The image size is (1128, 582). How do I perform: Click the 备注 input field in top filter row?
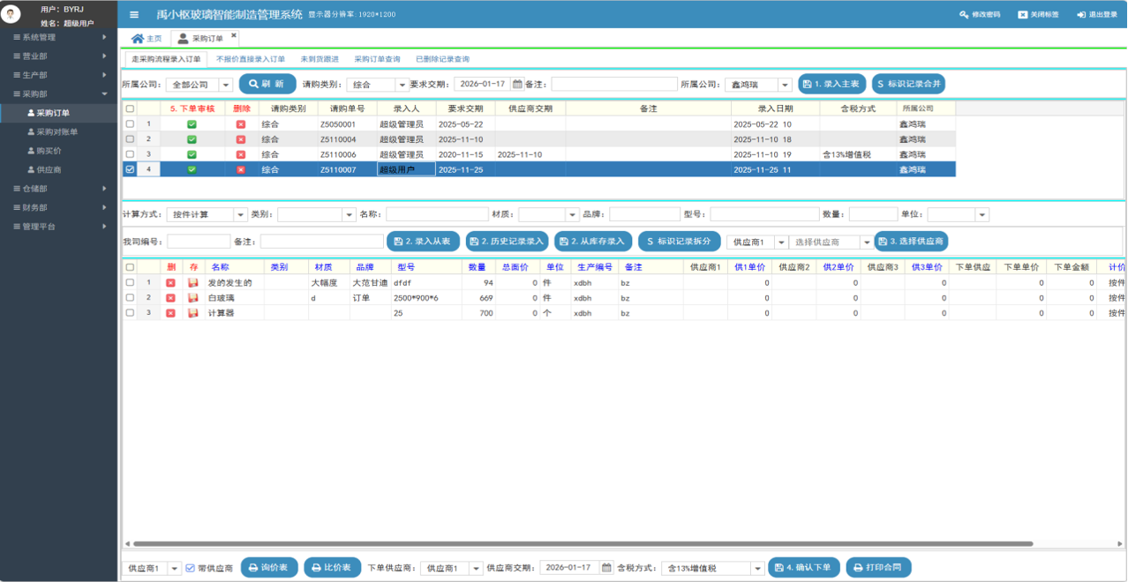tap(613, 85)
